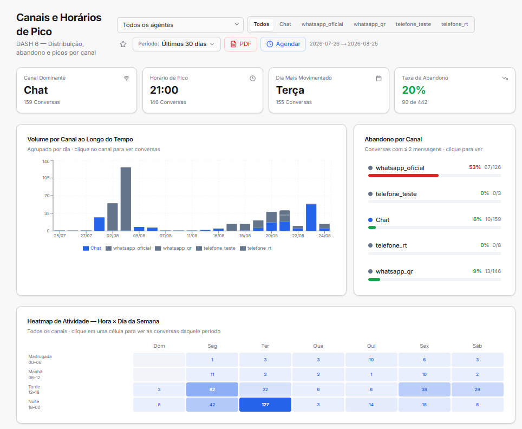Switch to whatsapp_qr channel tab
This screenshot has width=522, height=429.
[369, 24]
